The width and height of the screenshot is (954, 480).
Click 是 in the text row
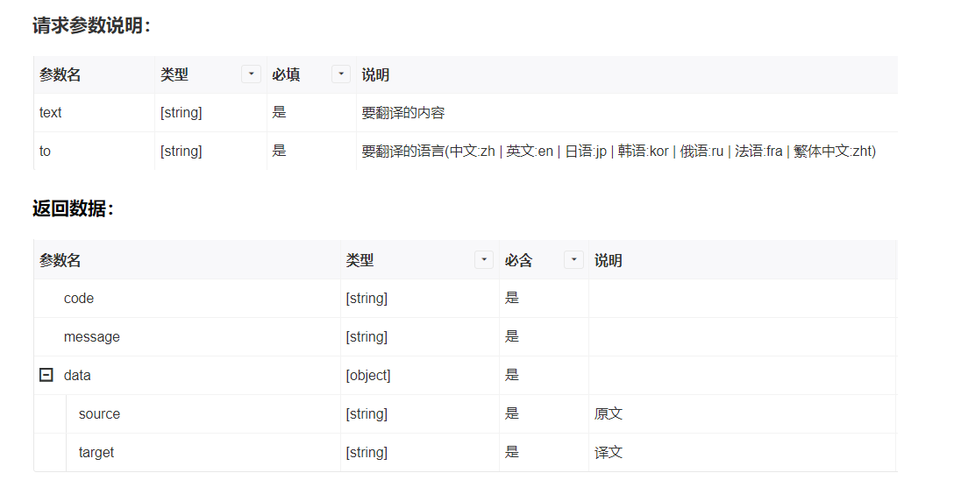279,112
